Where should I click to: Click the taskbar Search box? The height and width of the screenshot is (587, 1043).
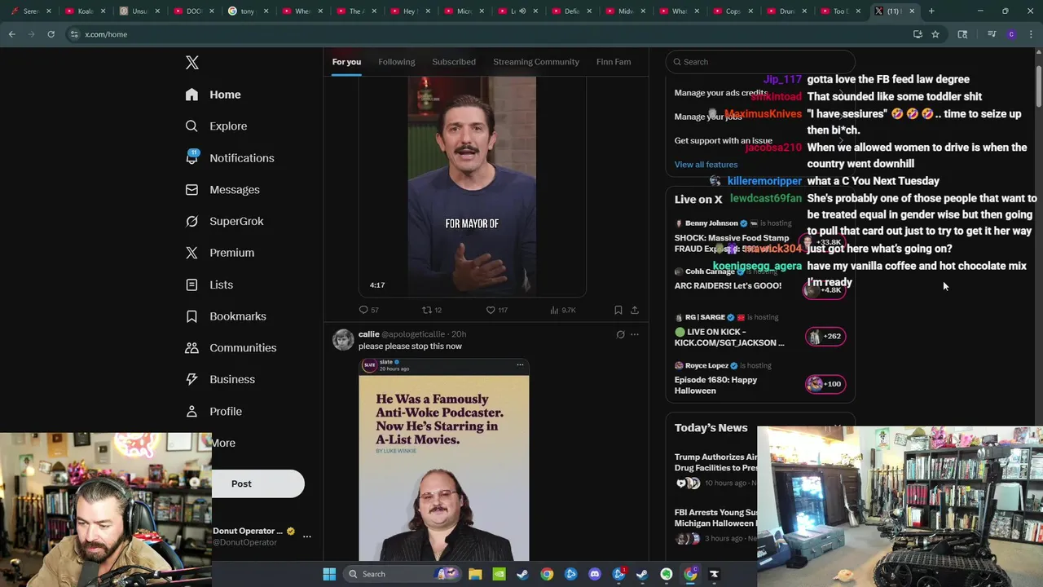[403, 574]
